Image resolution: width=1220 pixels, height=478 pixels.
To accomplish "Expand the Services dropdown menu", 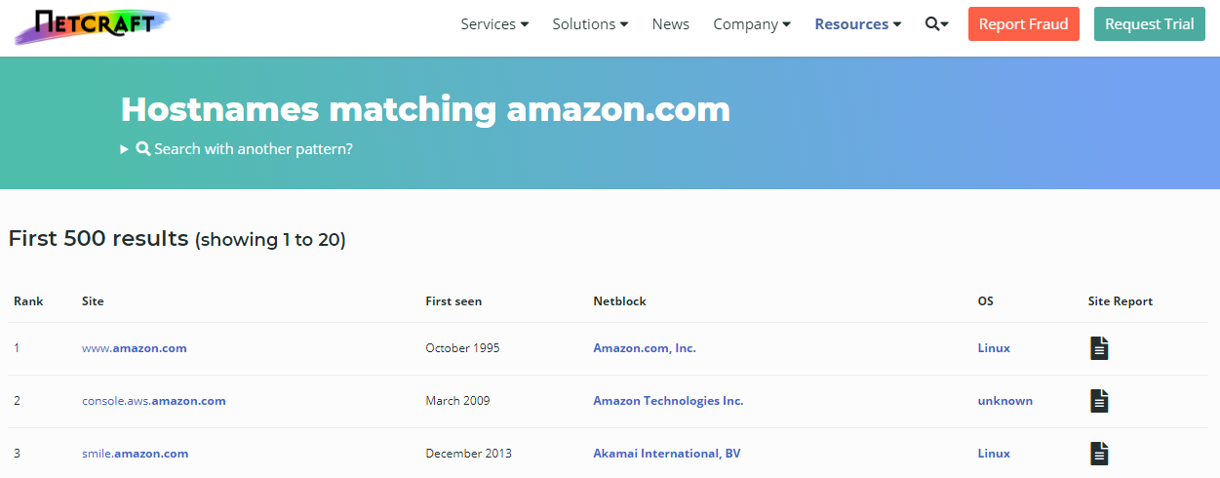I will coord(494,24).
